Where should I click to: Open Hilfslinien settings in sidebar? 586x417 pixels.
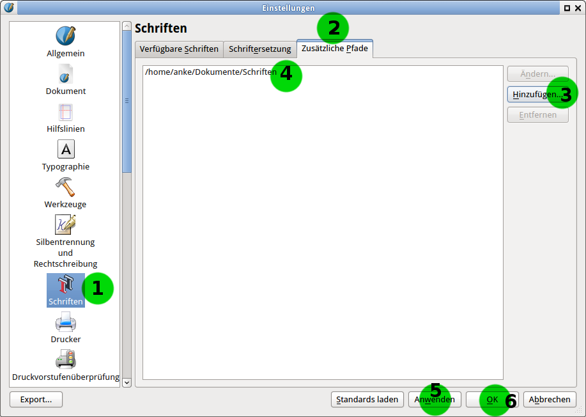point(65,112)
